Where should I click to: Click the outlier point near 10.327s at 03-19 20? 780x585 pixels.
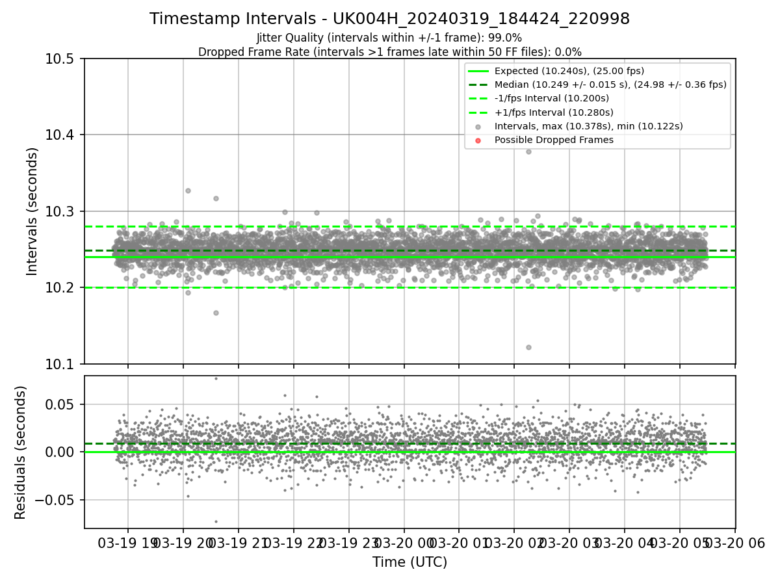point(188,190)
